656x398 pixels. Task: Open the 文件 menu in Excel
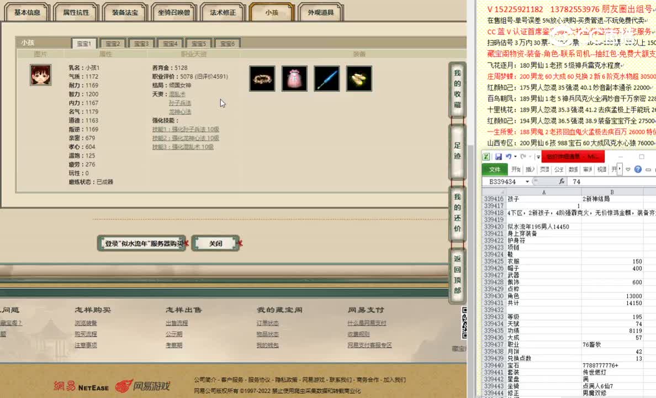pyautogui.click(x=495, y=169)
